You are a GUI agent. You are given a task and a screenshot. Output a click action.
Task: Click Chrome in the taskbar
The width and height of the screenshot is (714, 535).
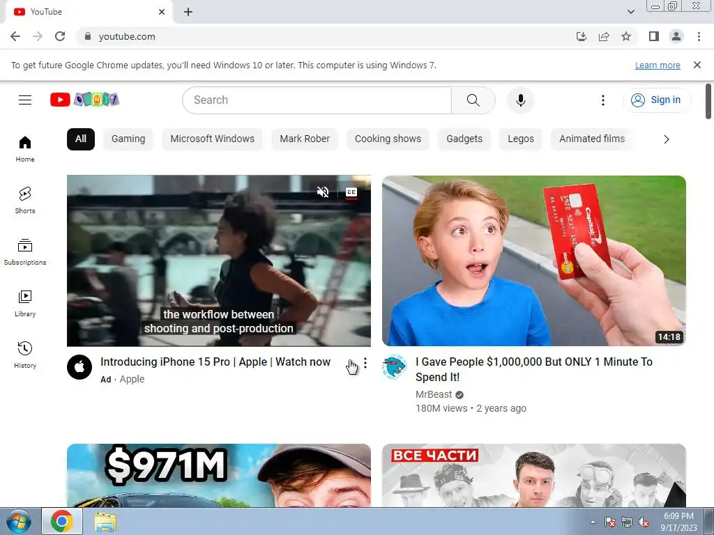click(62, 521)
